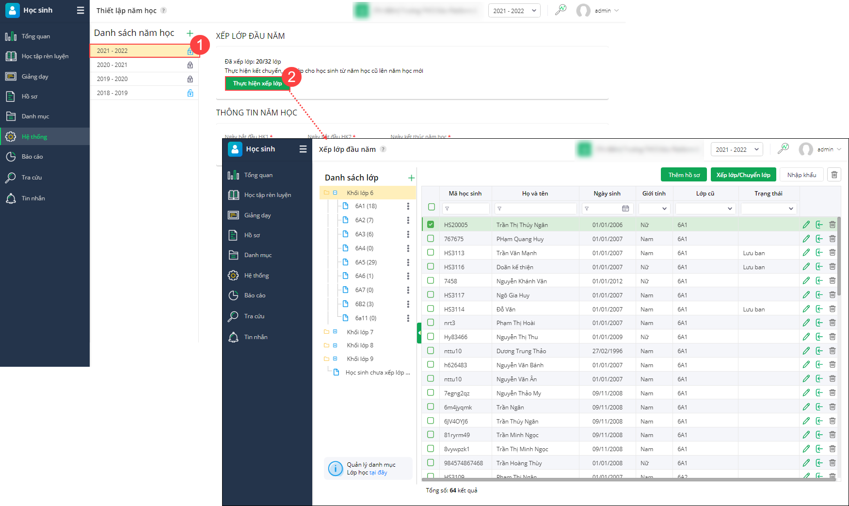Transfer student PHạm Quang Huy with arrow icon
The height and width of the screenshot is (506, 849).
point(819,239)
